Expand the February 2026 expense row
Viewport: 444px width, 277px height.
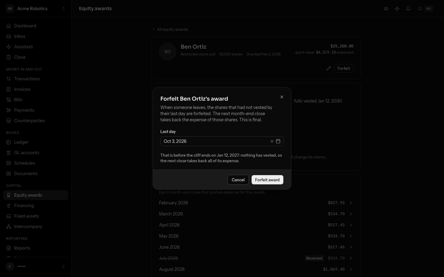[256, 203]
